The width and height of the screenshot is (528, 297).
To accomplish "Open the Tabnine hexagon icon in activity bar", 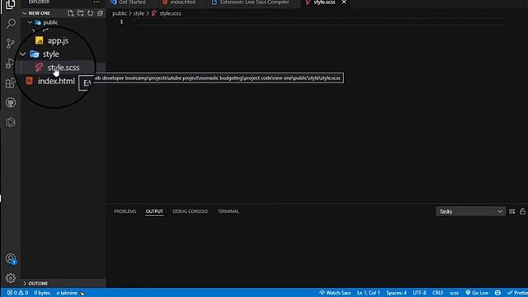I will pos(11,122).
